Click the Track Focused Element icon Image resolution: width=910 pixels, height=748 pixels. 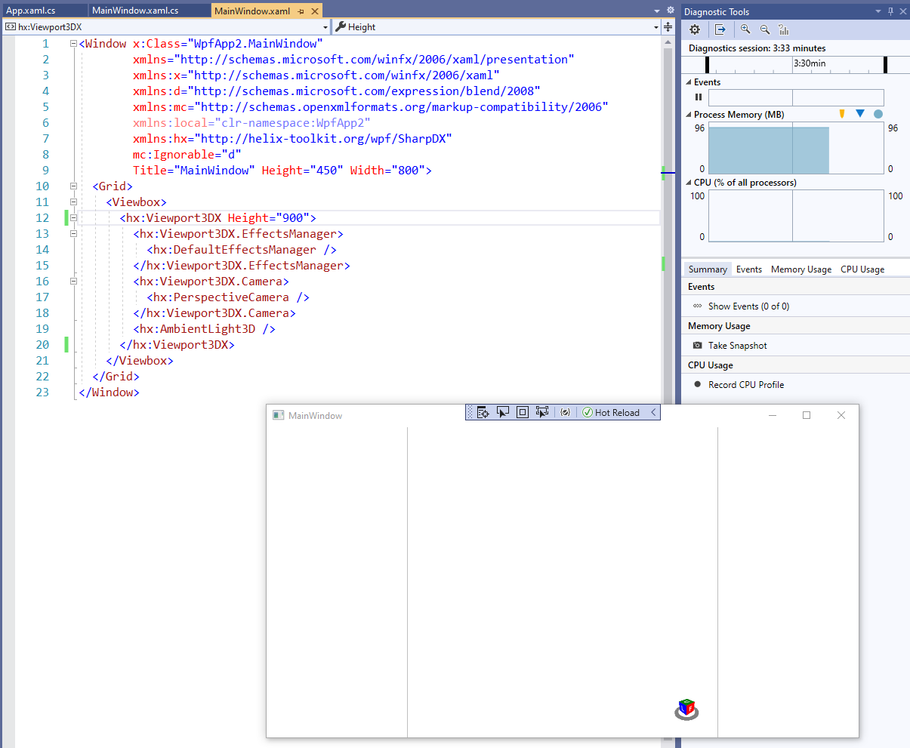point(541,412)
